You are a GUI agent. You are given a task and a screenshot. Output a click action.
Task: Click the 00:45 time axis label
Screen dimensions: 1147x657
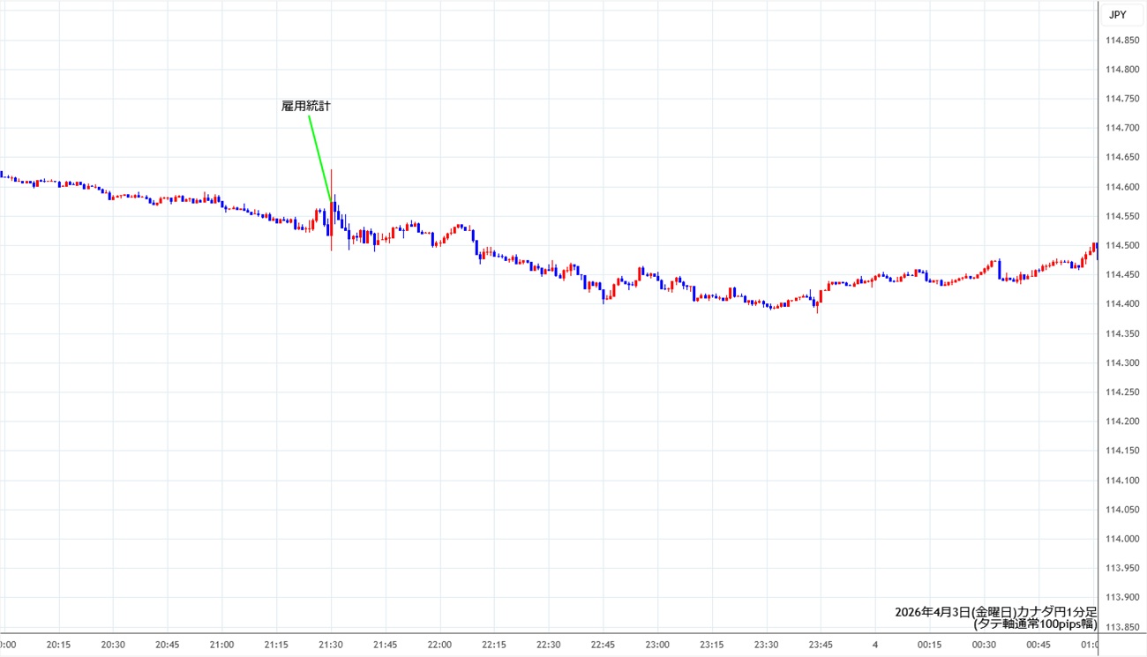(x=1038, y=645)
